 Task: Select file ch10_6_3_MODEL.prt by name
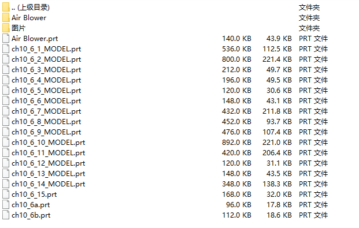[x=46, y=69]
